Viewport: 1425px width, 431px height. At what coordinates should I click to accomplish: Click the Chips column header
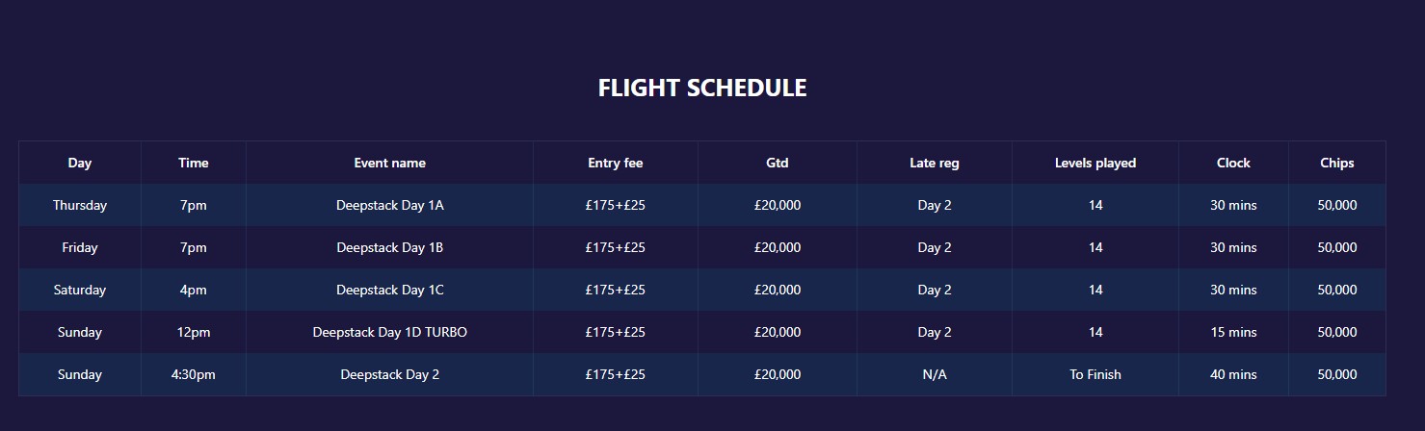(1337, 163)
